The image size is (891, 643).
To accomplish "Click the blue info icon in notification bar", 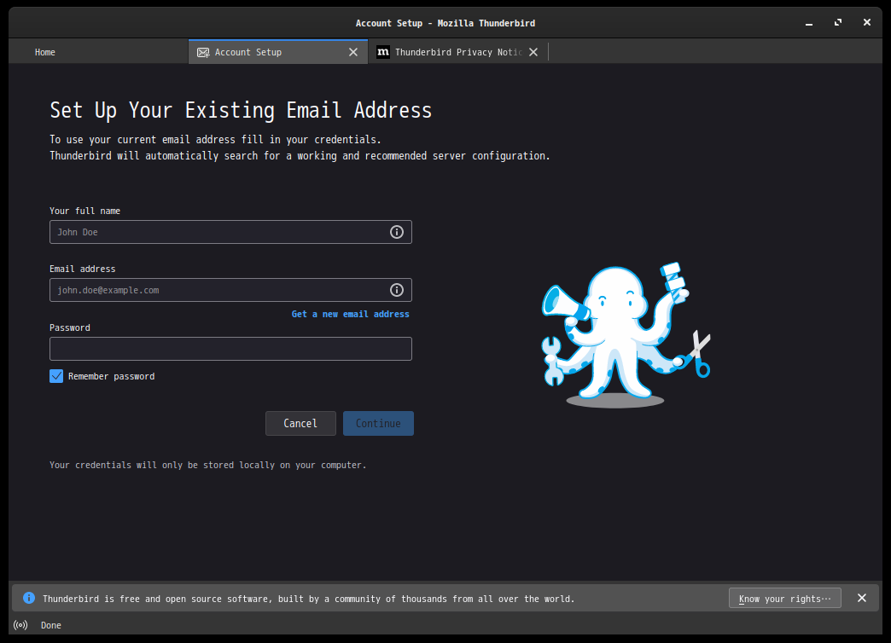I will [28, 598].
